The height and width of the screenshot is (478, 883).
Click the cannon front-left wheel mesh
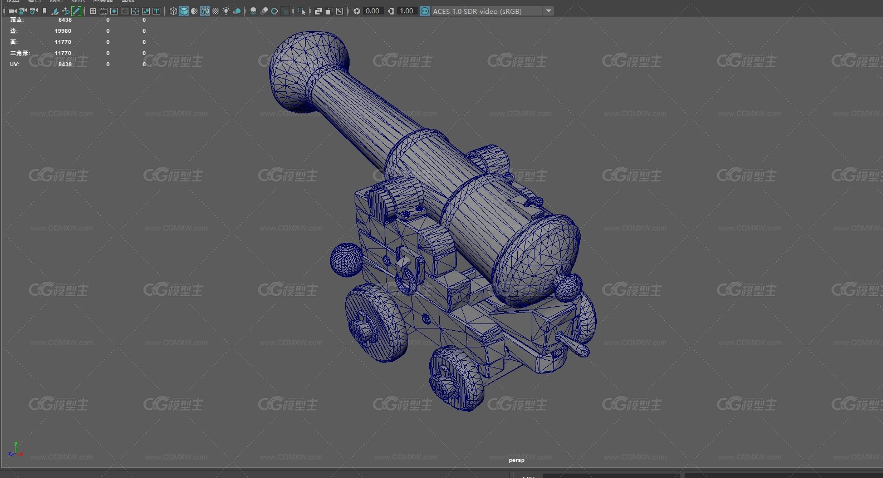[455, 378]
